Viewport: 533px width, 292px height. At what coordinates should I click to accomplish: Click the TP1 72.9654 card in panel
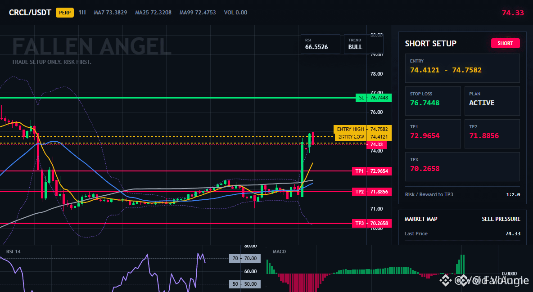tap(433, 134)
